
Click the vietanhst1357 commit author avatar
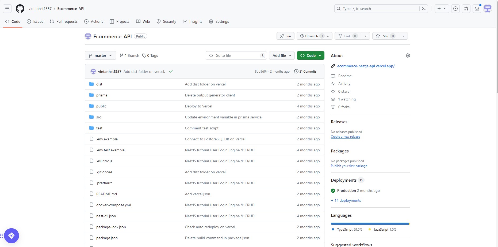pyautogui.click(x=93, y=72)
